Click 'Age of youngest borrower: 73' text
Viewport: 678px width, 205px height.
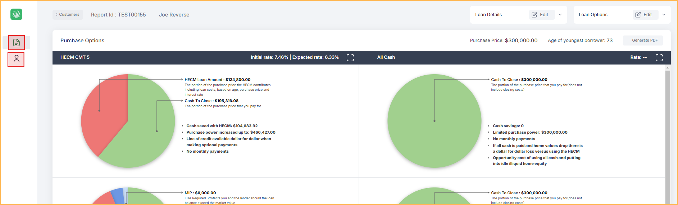580,40
